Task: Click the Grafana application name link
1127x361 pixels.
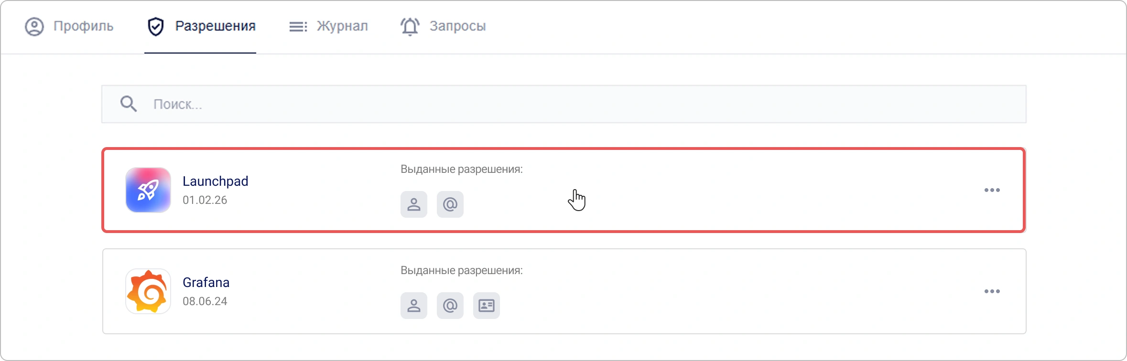Action: pyautogui.click(x=206, y=282)
